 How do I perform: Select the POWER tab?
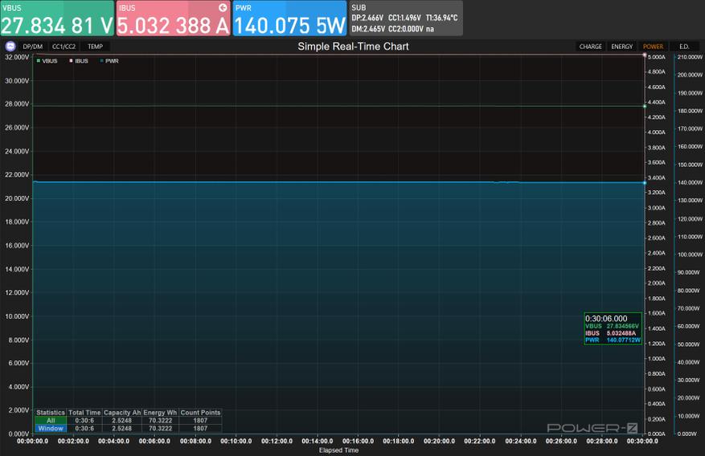[x=653, y=47]
